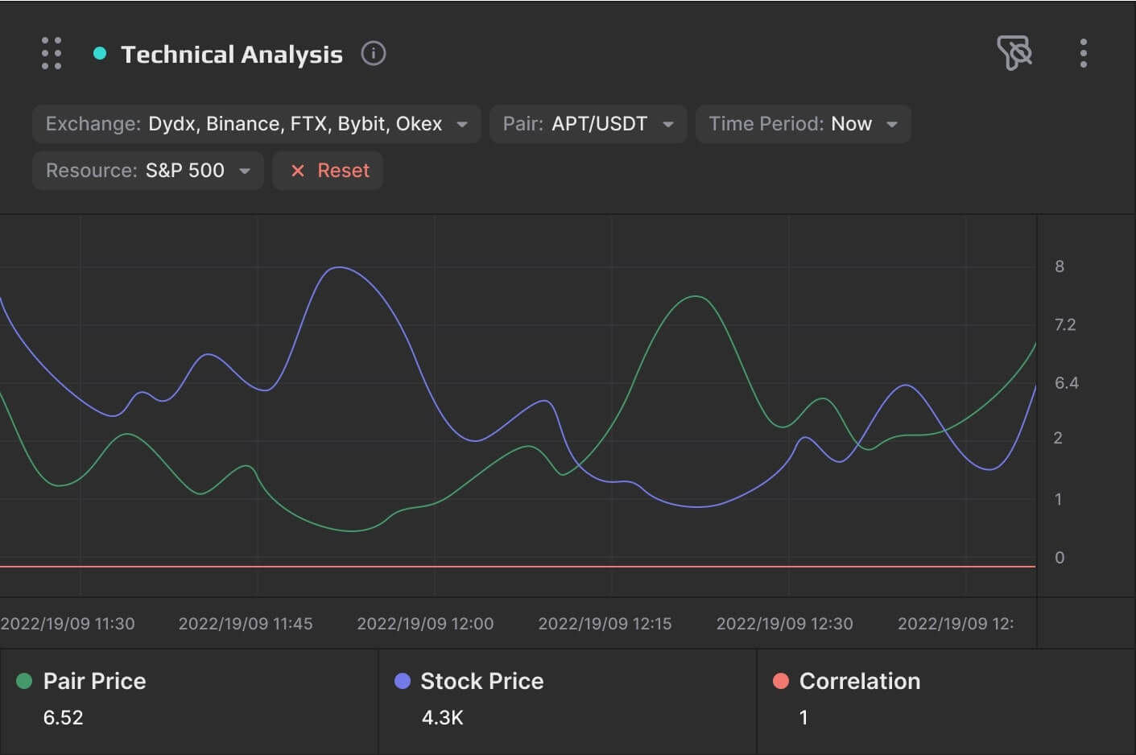Click the Technical Analysis title
This screenshot has width=1136, height=755.
(x=231, y=54)
